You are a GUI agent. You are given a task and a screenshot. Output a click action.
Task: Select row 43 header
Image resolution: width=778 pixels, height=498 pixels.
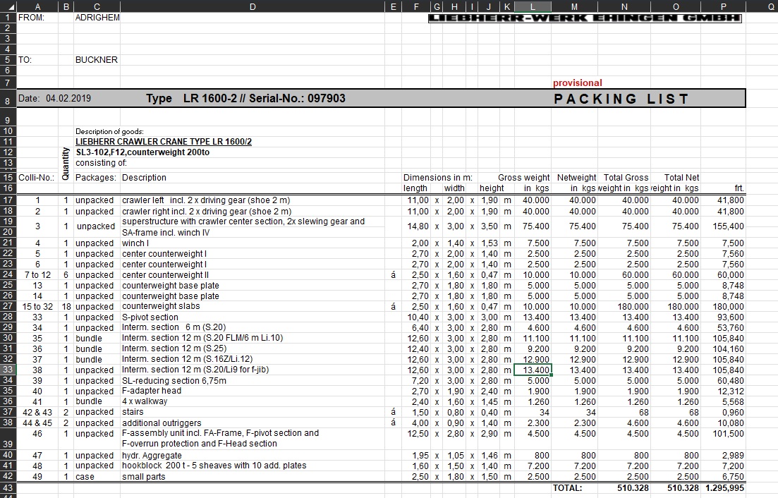8,487
